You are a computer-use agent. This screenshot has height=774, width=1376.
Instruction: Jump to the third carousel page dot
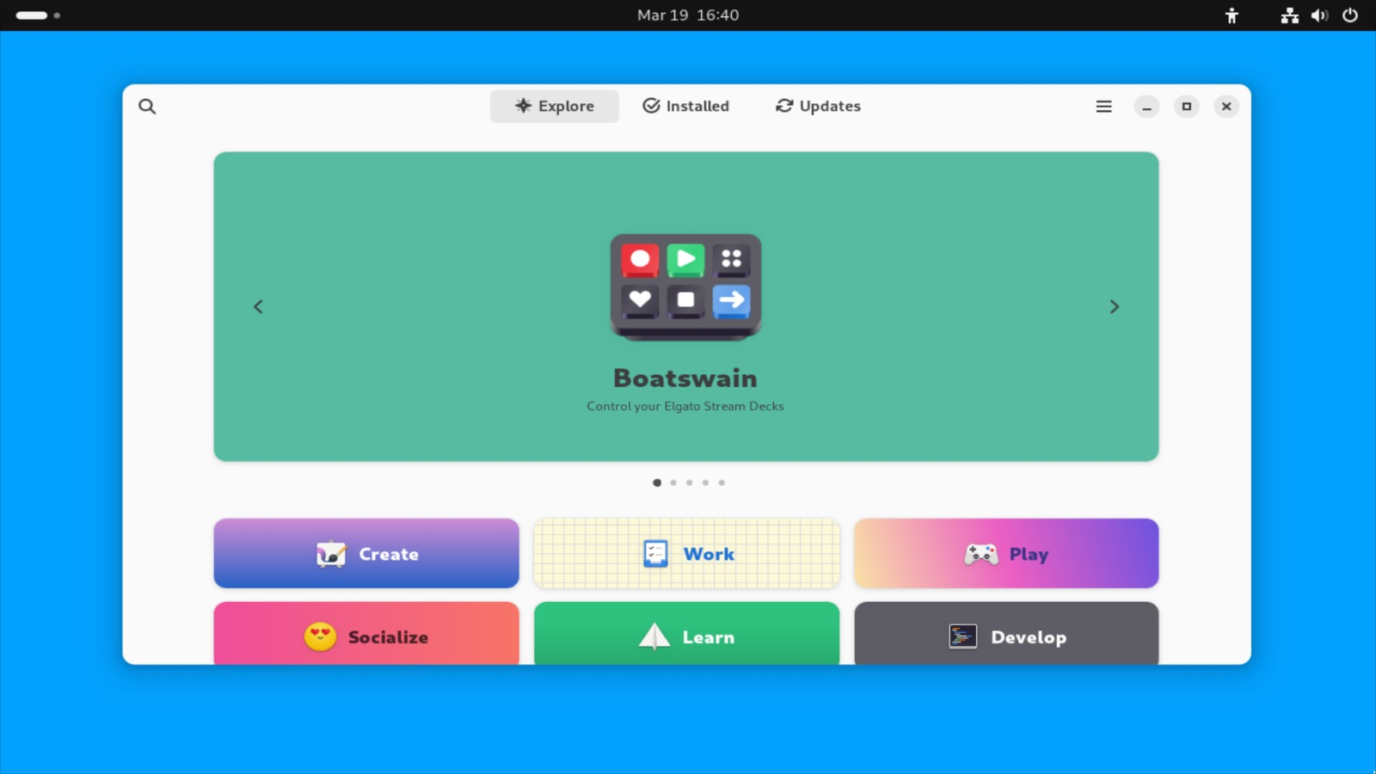(689, 482)
